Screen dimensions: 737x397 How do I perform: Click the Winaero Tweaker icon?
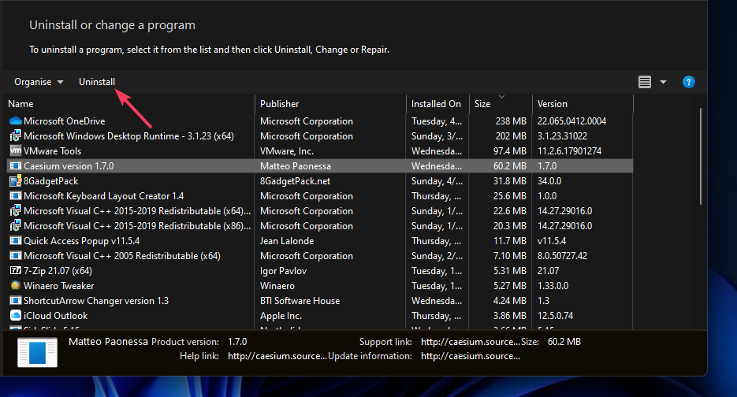pos(15,286)
